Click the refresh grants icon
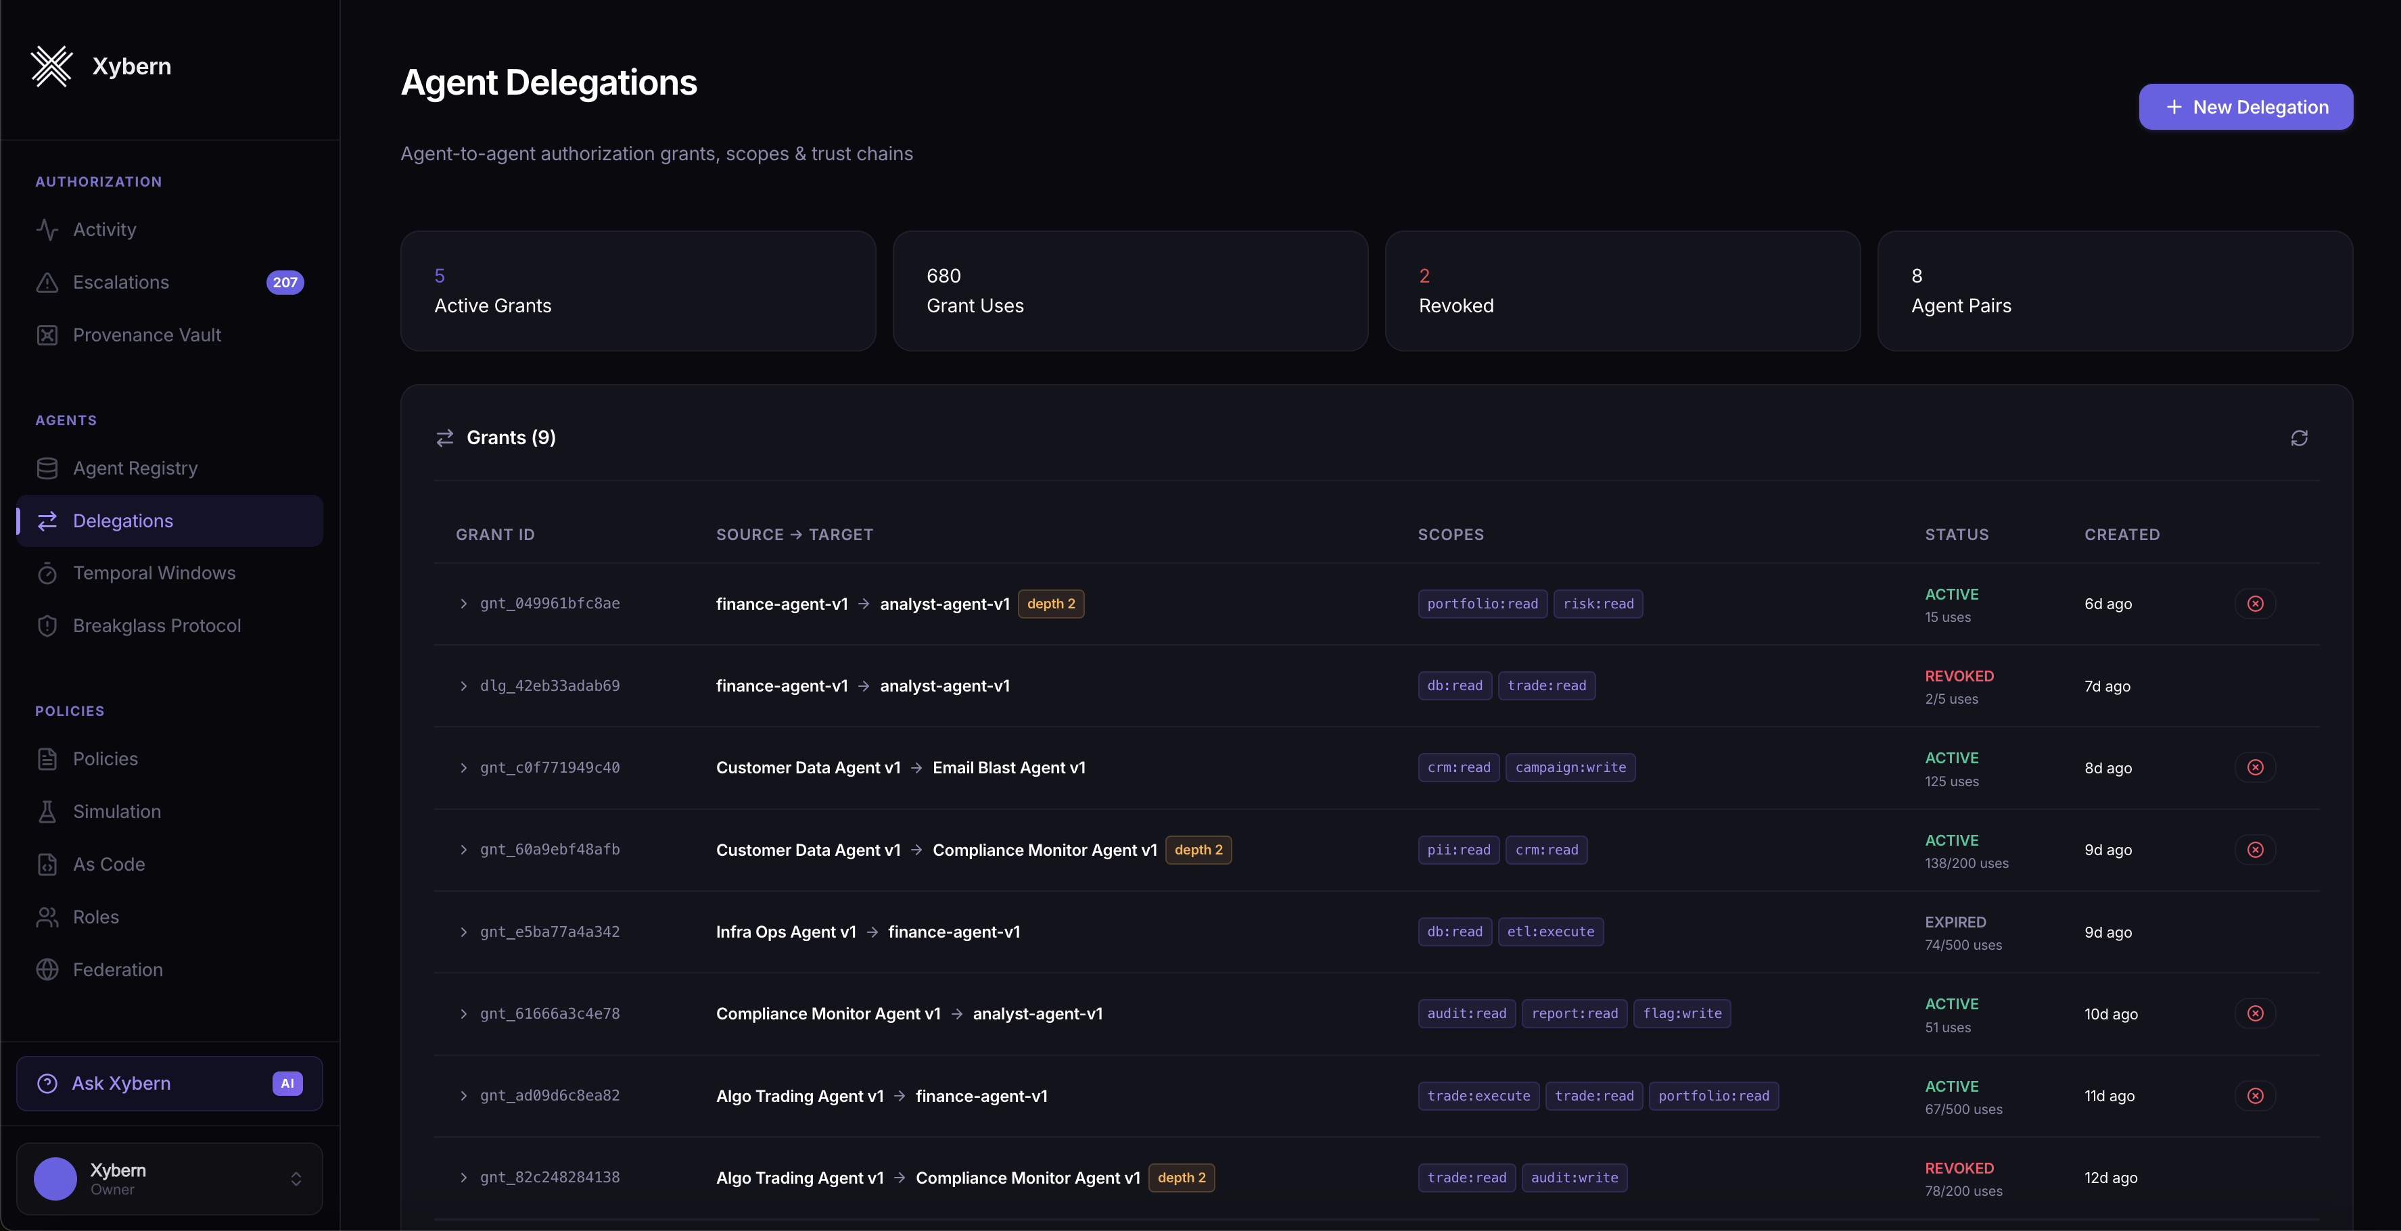This screenshot has width=2401, height=1231. (x=2298, y=438)
